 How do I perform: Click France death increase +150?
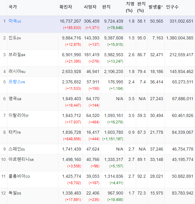[94, 89]
